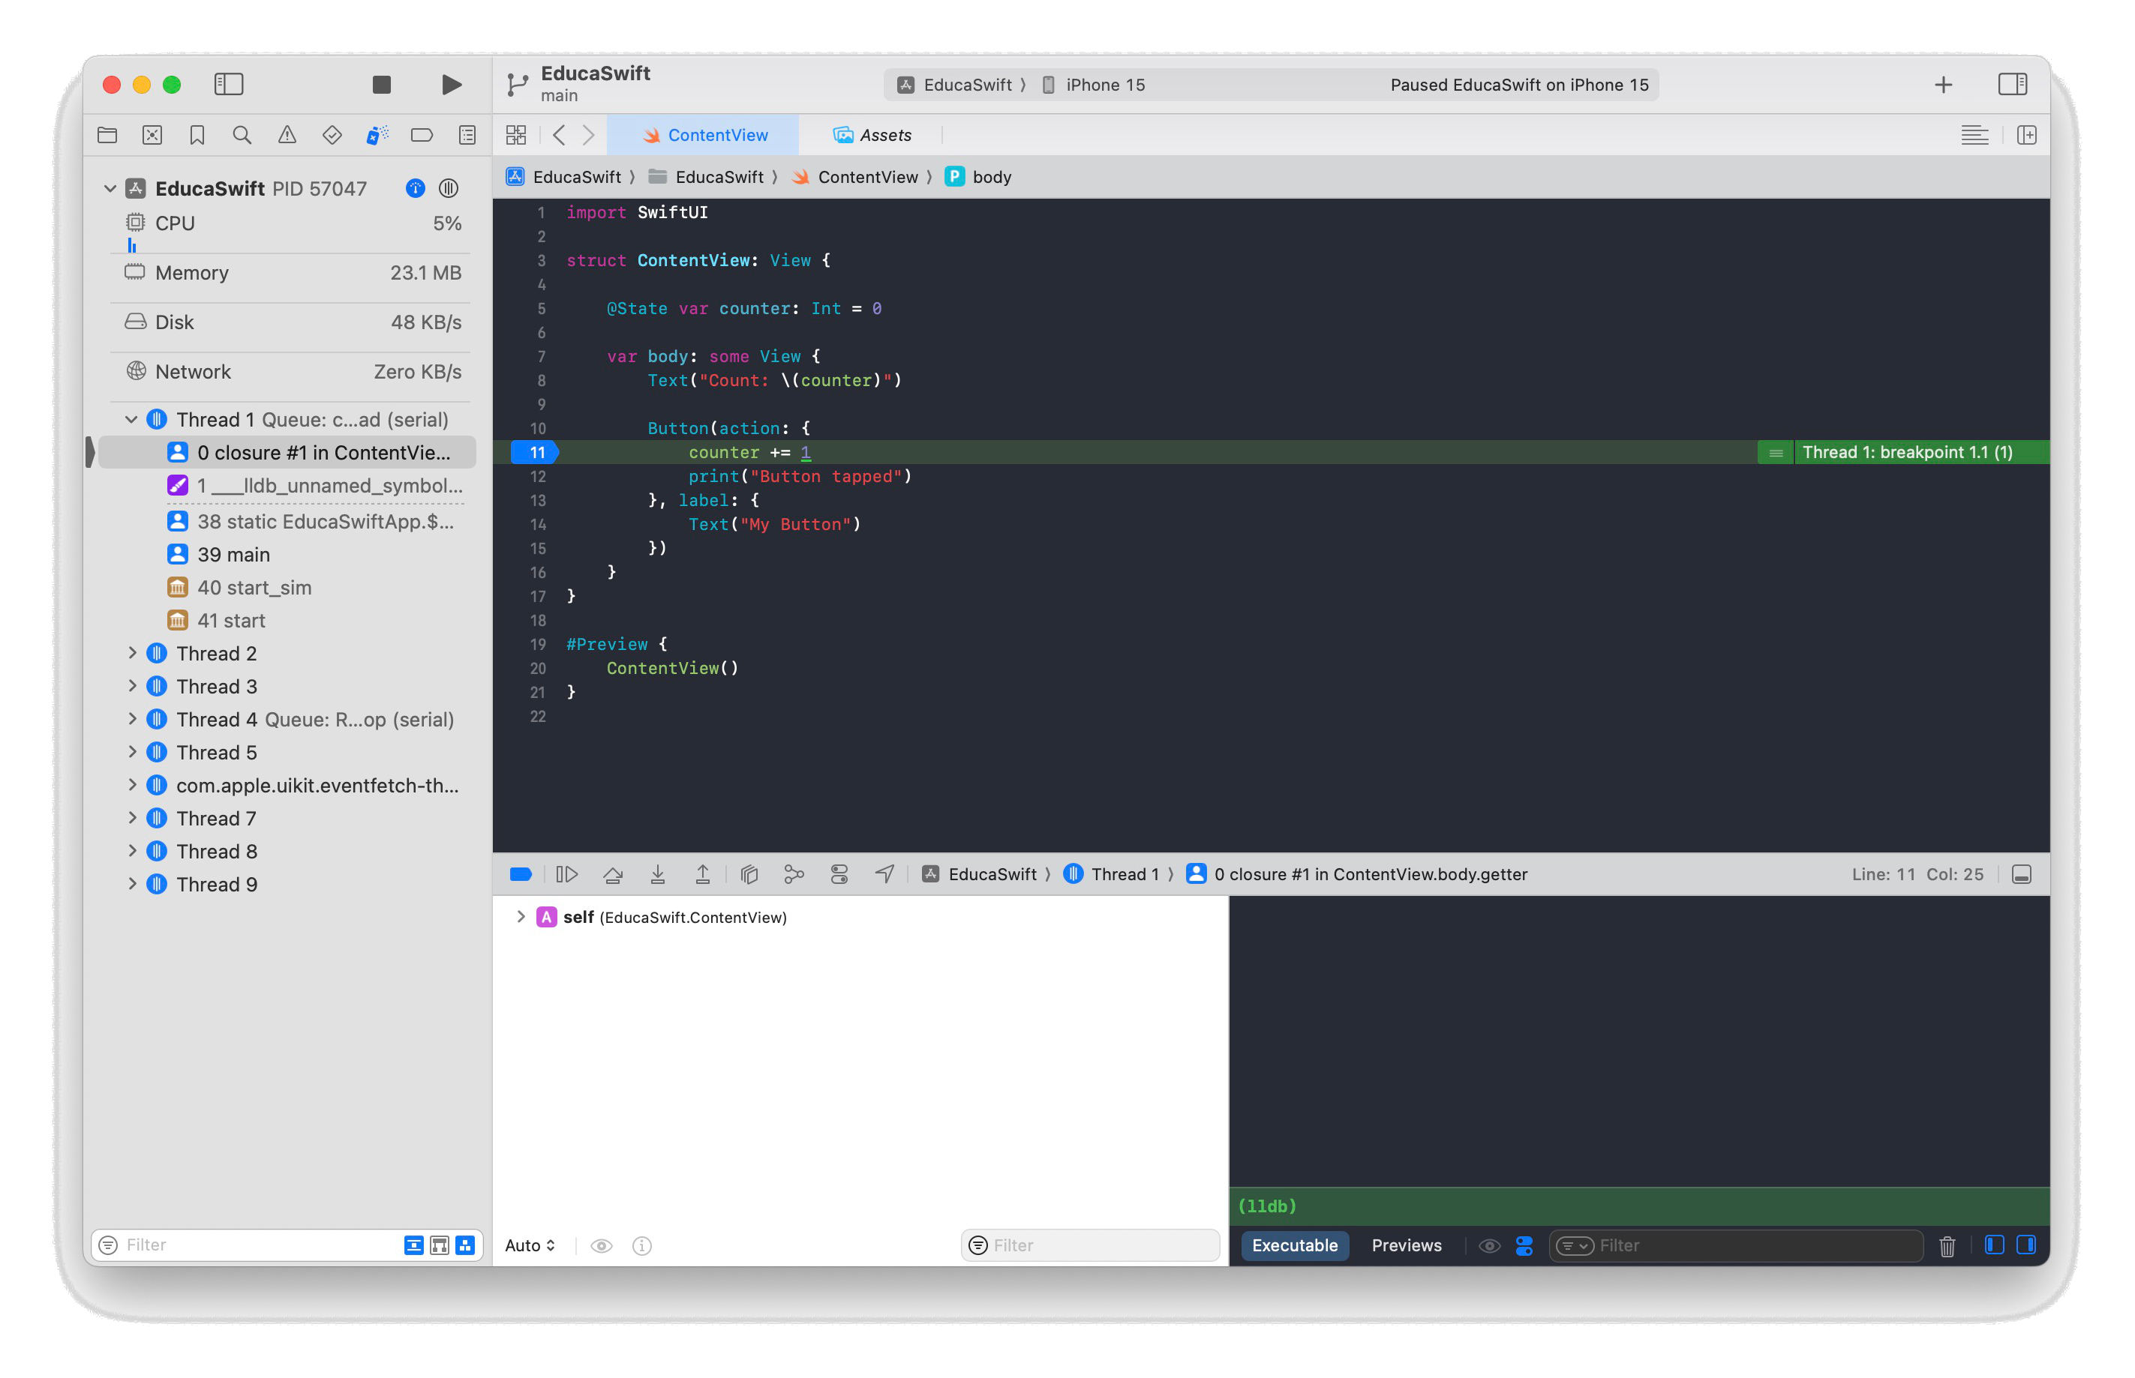The image size is (2135, 1378).
Task: Collapse the EducaSwift process disclosure
Action: point(110,189)
